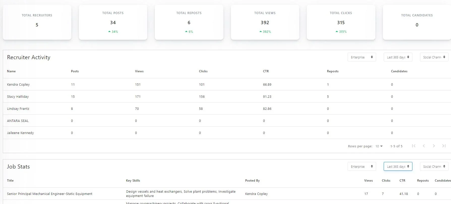Select the Stacy Halliday recruiter row
Screen dimensions: 451x204
click(18, 97)
